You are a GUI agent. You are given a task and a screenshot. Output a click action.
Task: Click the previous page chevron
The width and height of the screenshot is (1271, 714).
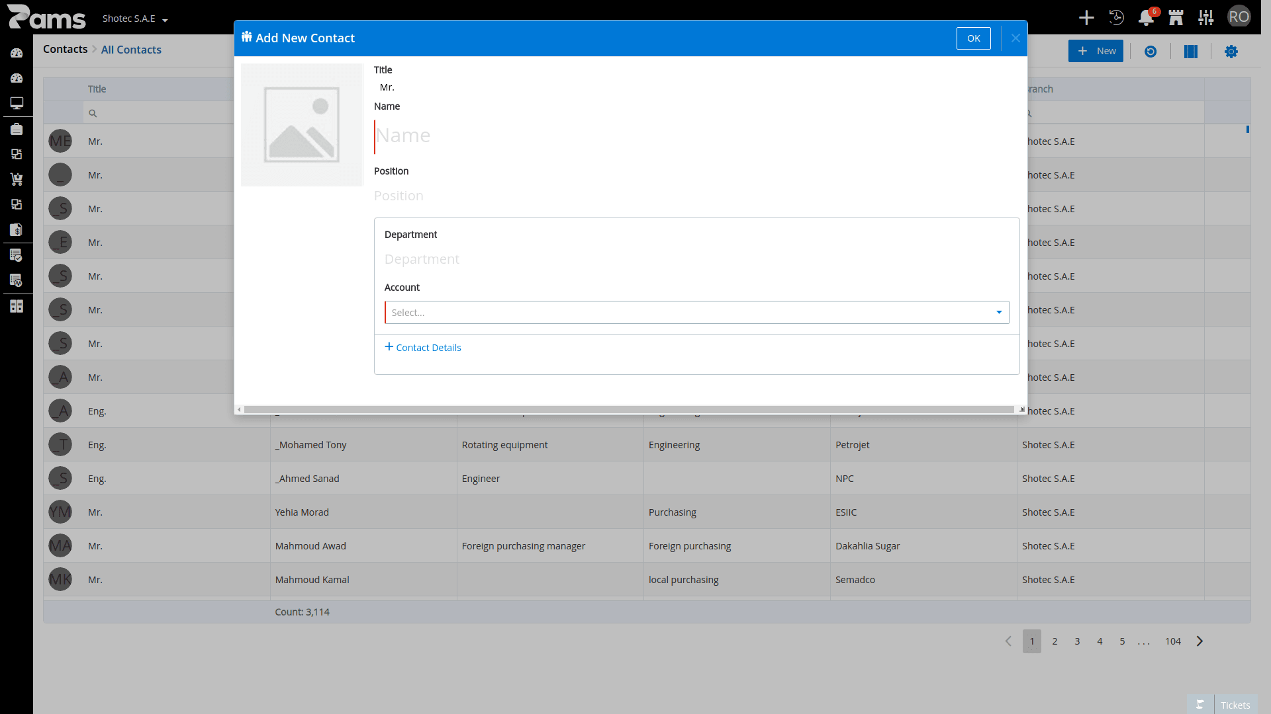[x=1008, y=641]
